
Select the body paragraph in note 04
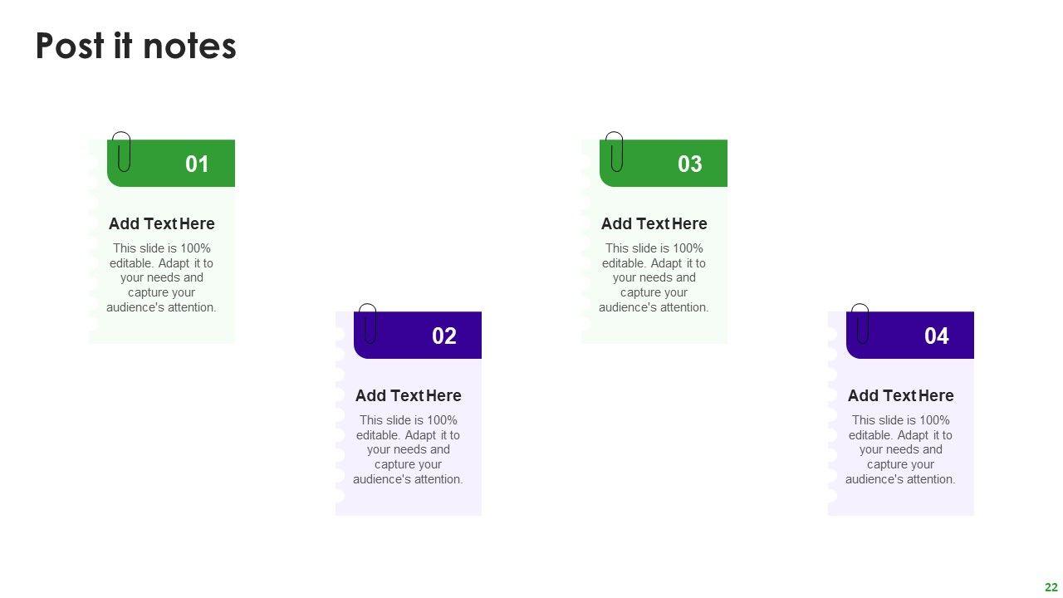[900, 449]
